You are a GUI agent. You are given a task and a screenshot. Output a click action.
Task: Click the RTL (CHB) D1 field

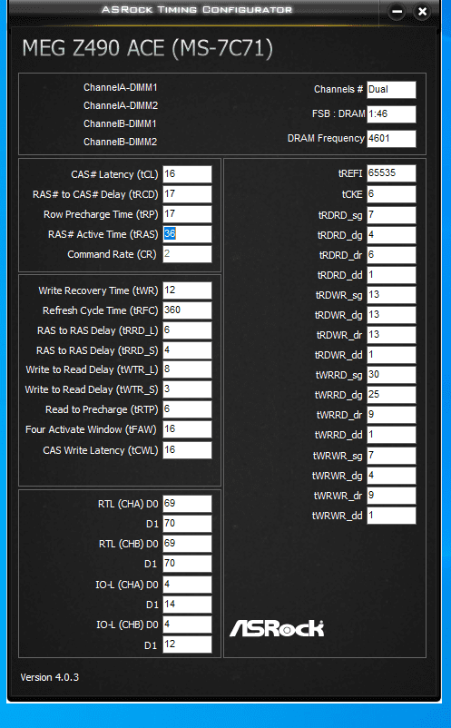click(187, 564)
